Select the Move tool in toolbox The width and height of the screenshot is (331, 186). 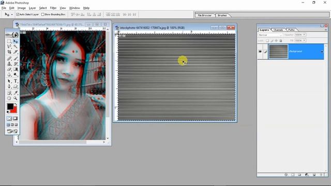[16, 41]
